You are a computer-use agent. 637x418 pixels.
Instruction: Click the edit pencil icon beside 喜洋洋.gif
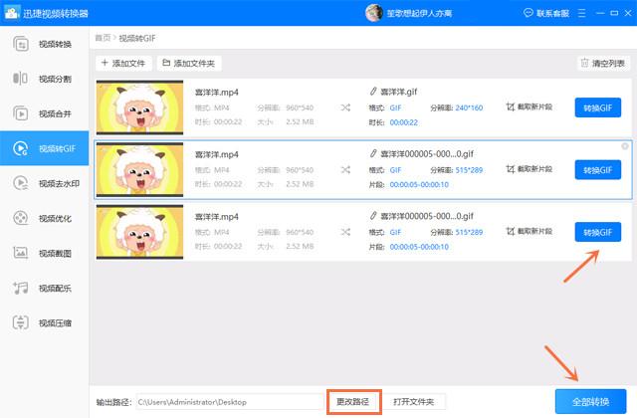tap(373, 92)
